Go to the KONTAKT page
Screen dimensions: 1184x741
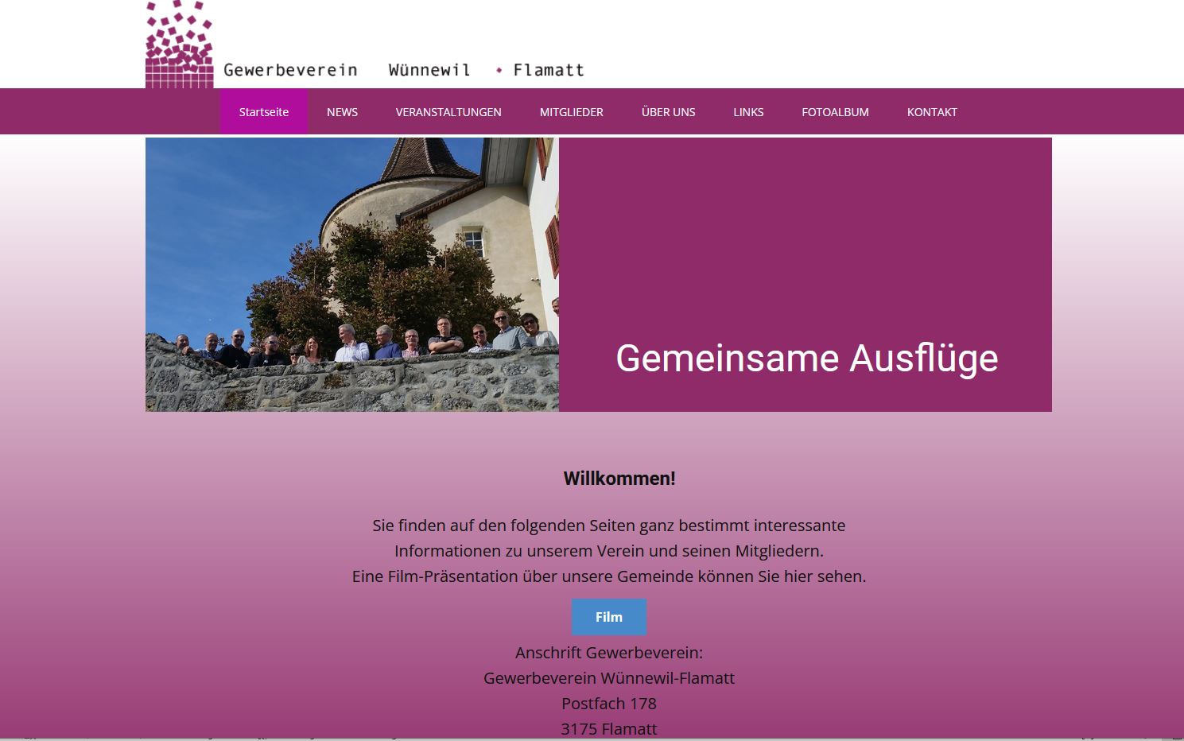(x=932, y=111)
